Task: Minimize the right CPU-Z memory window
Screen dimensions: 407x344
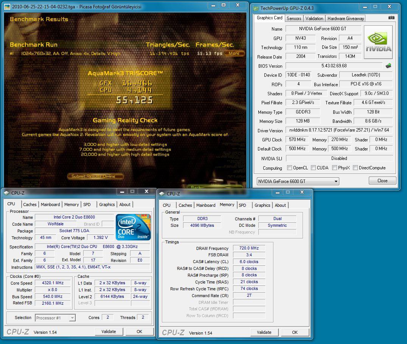Action: tap(278, 192)
